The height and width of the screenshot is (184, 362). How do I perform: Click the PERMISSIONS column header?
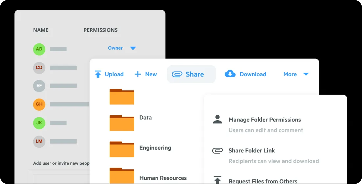pyautogui.click(x=100, y=30)
